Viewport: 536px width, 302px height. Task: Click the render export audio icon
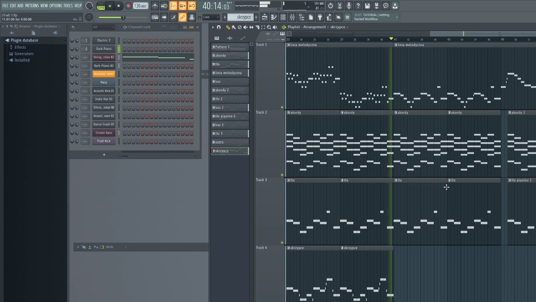pyautogui.click(x=376, y=6)
